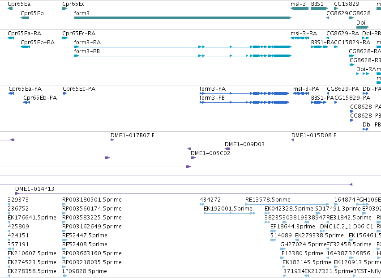
Task: Click the Cpr65Ec-PA protein label
Action: [79, 89]
